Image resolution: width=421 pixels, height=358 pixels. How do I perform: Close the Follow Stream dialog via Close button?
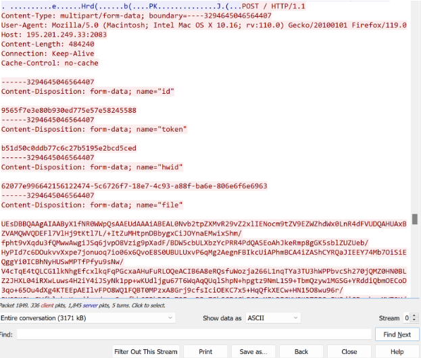(349, 351)
